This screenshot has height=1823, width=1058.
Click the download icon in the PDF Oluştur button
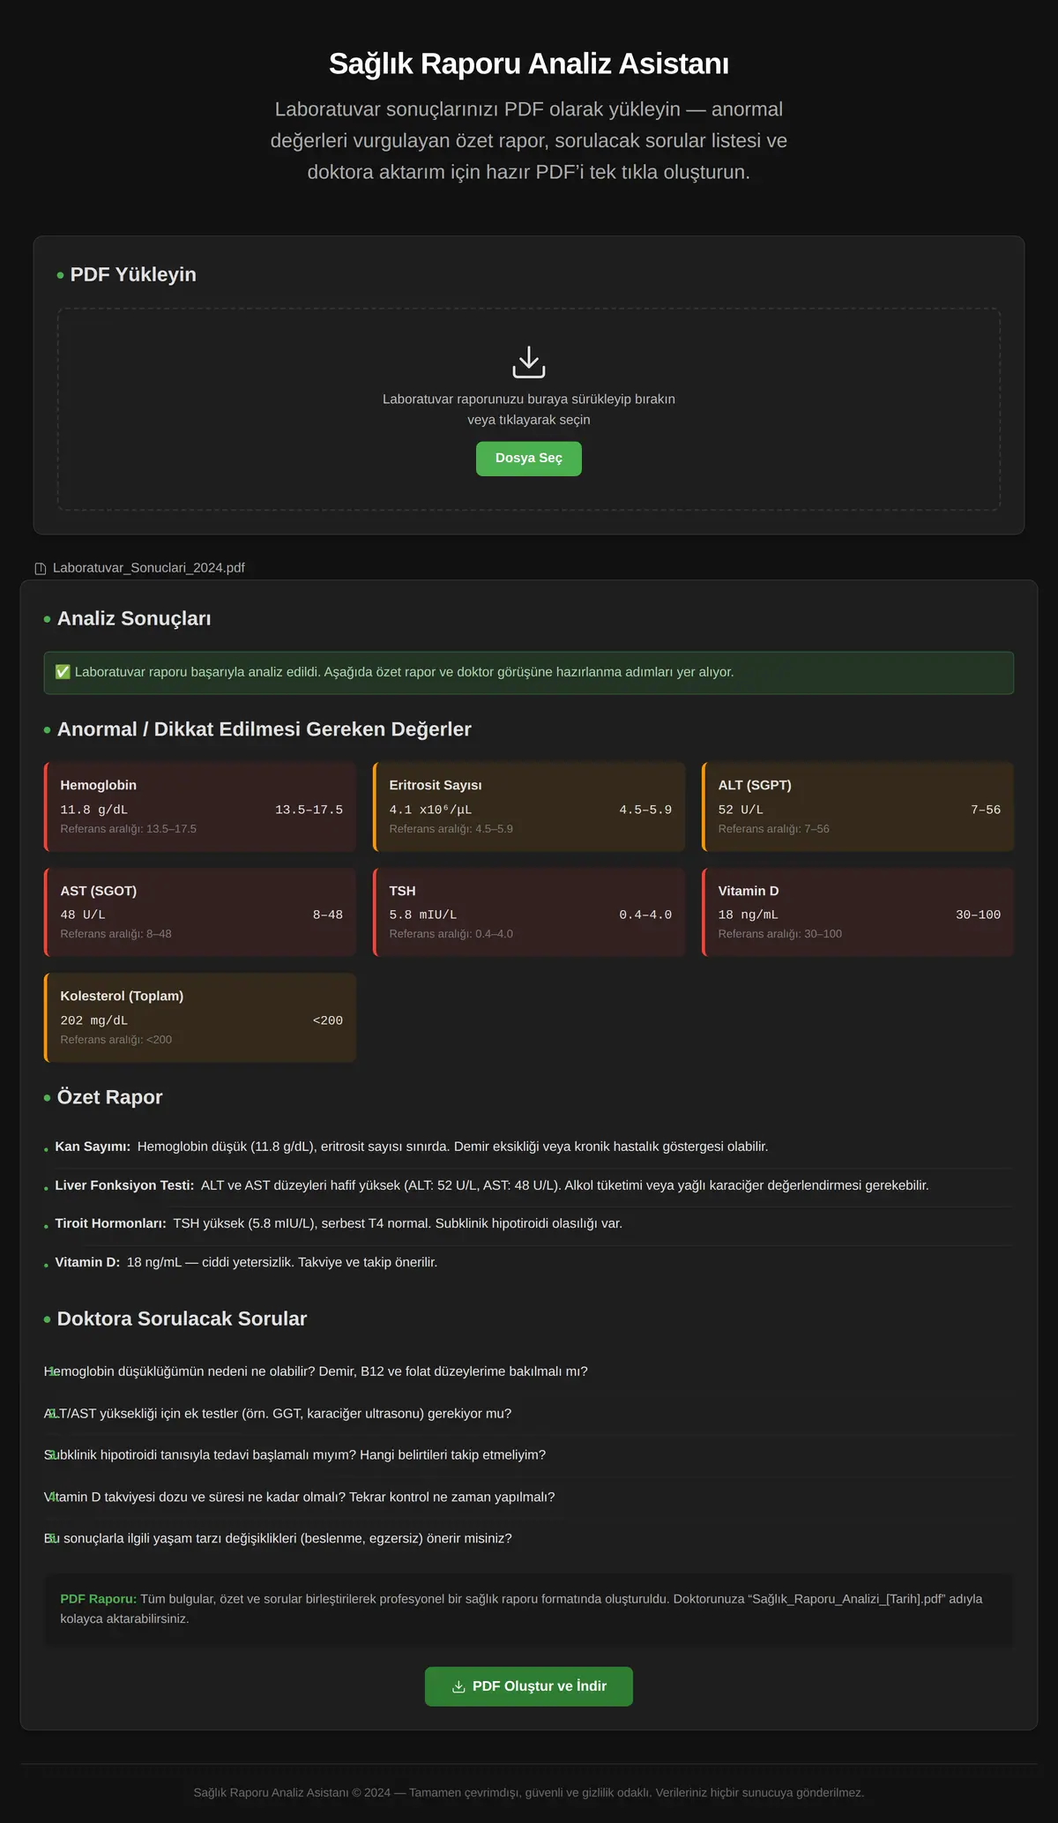click(458, 1686)
